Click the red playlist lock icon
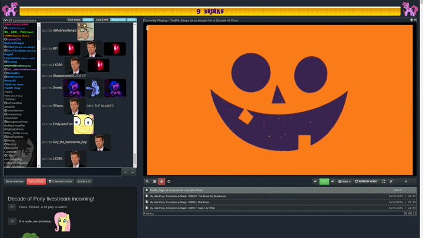The image size is (423, 238). point(162,182)
